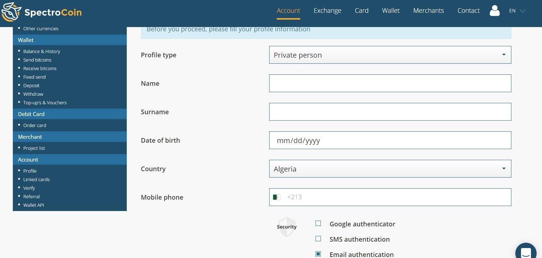Open the top Wallet menu item

pos(391,11)
